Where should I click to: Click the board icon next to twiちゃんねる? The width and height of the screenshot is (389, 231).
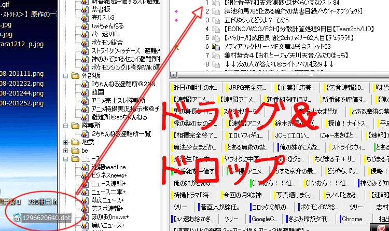[85, 26]
